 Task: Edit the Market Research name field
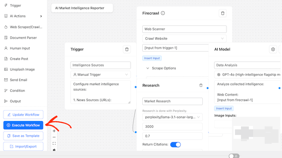click(x=173, y=101)
